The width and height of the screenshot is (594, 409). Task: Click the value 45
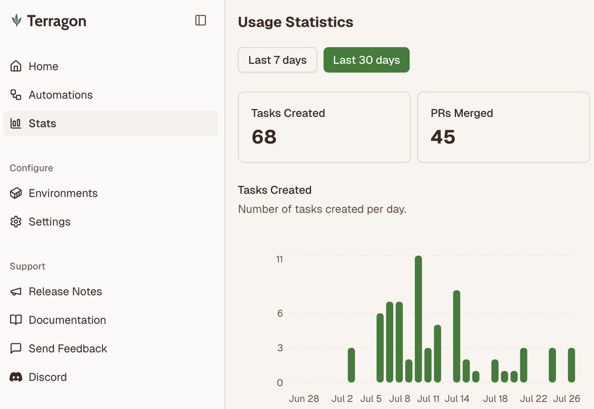click(443, 137)
